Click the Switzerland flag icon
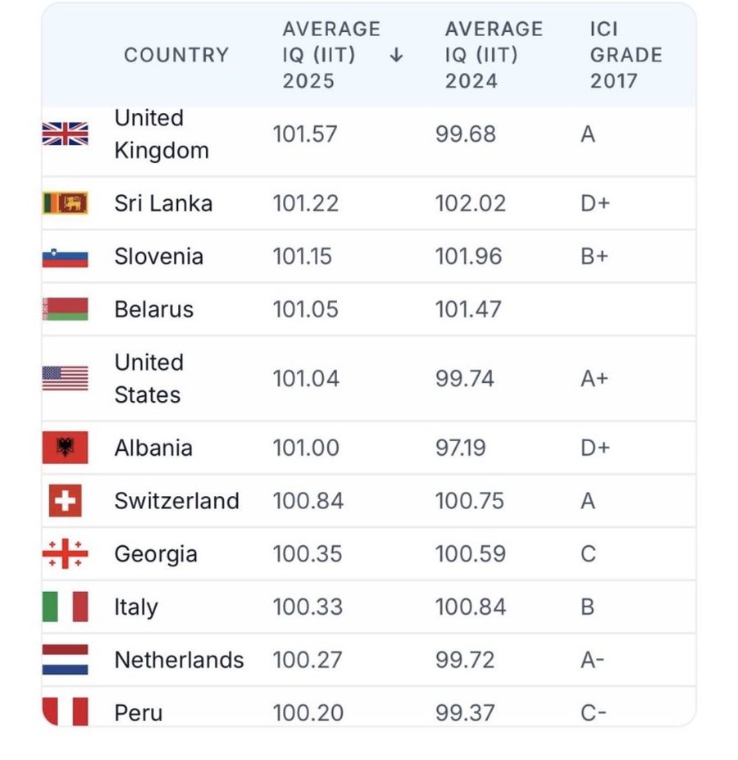Image resolution: width=738 pixels, height=760 pixels. click(x=65, y=501)
